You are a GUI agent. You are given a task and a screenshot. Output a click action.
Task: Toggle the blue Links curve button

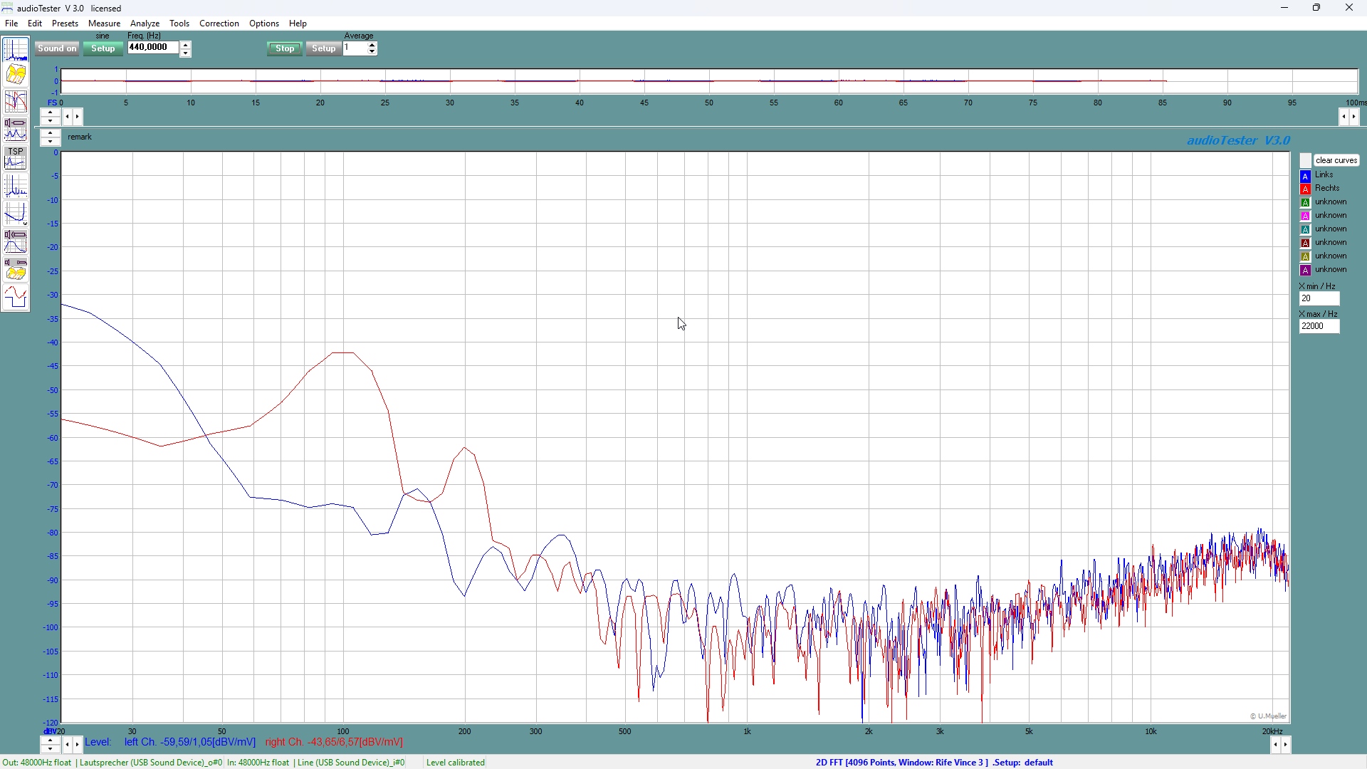click(1305, 176)
